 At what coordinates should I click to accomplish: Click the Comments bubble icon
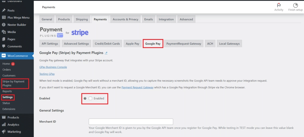(4, 46)
